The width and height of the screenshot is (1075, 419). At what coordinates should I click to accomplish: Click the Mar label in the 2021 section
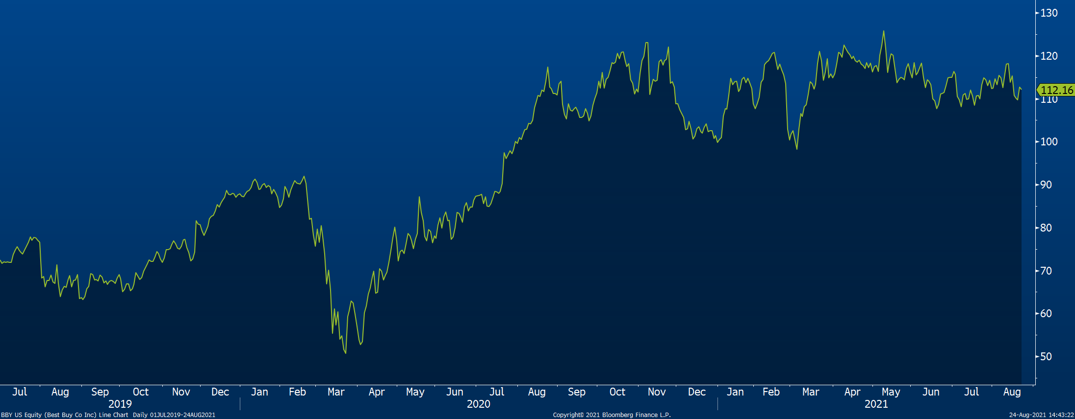pyautogui.click(x=811, y=392)
